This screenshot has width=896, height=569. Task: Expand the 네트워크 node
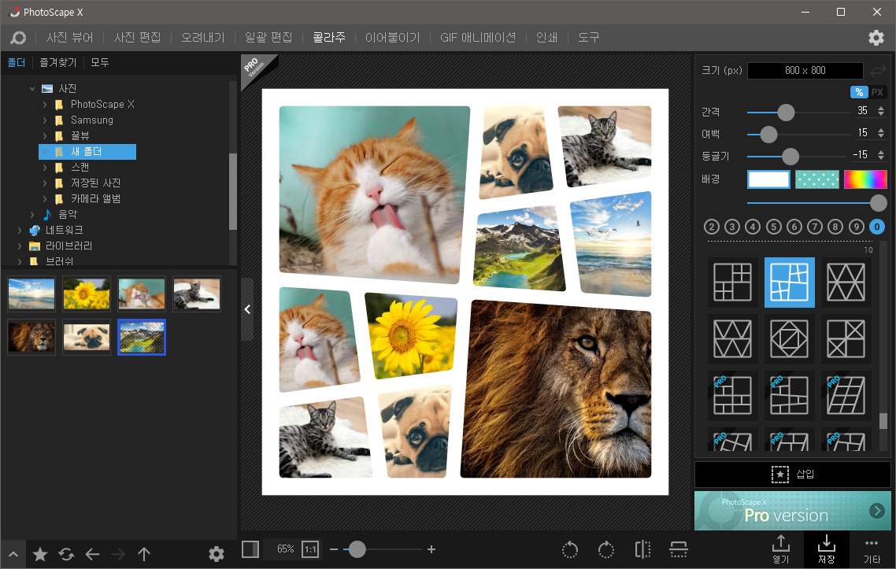[x=20, y=231]
